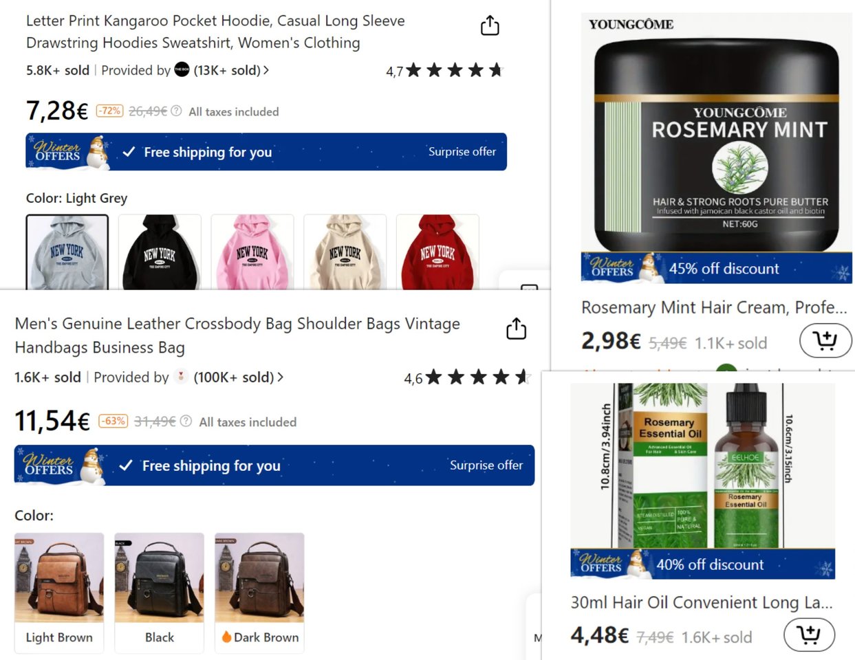Expand hoodie seller details chevron (13K+ sold)

[x=266, y=70]
